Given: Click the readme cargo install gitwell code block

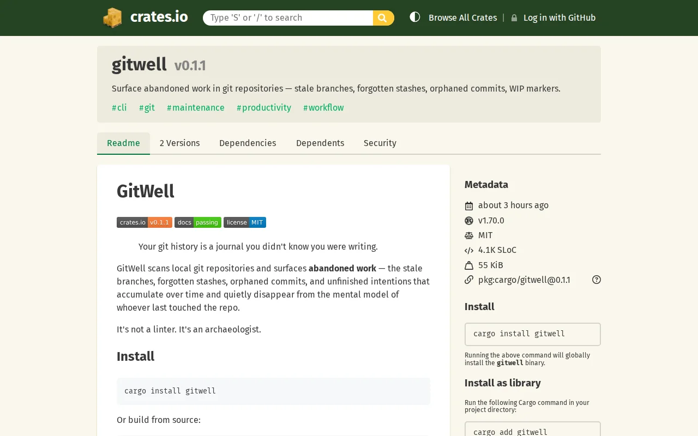Looking at the screenshot, I should tap(273, 391).
